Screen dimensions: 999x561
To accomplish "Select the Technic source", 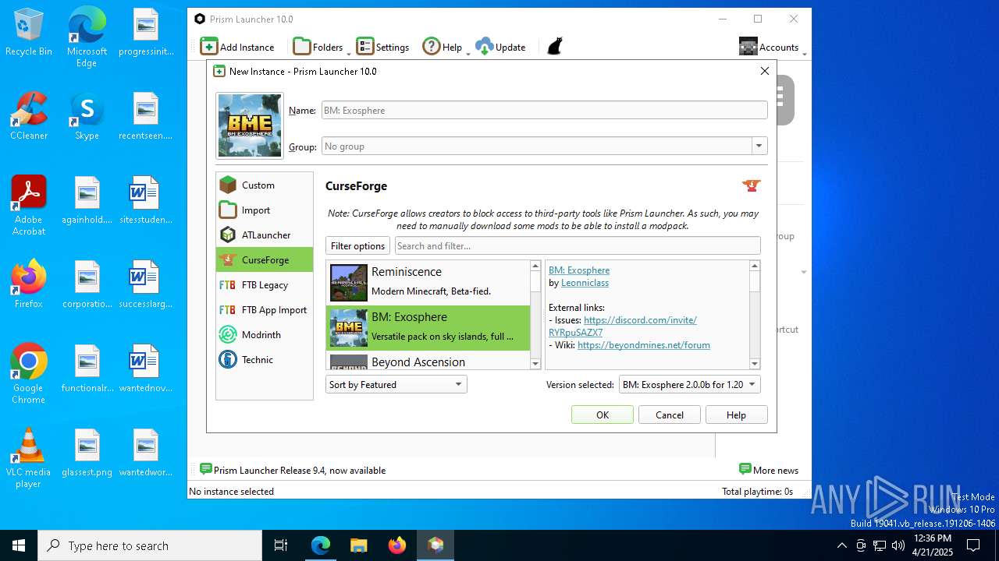I will pyautogui.click(x=265, y=359).
